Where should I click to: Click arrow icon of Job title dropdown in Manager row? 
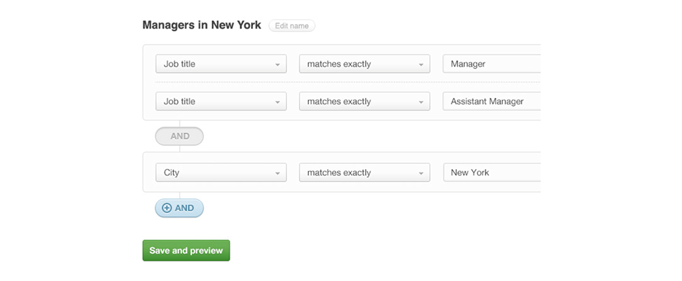click(x=277, y=65)
